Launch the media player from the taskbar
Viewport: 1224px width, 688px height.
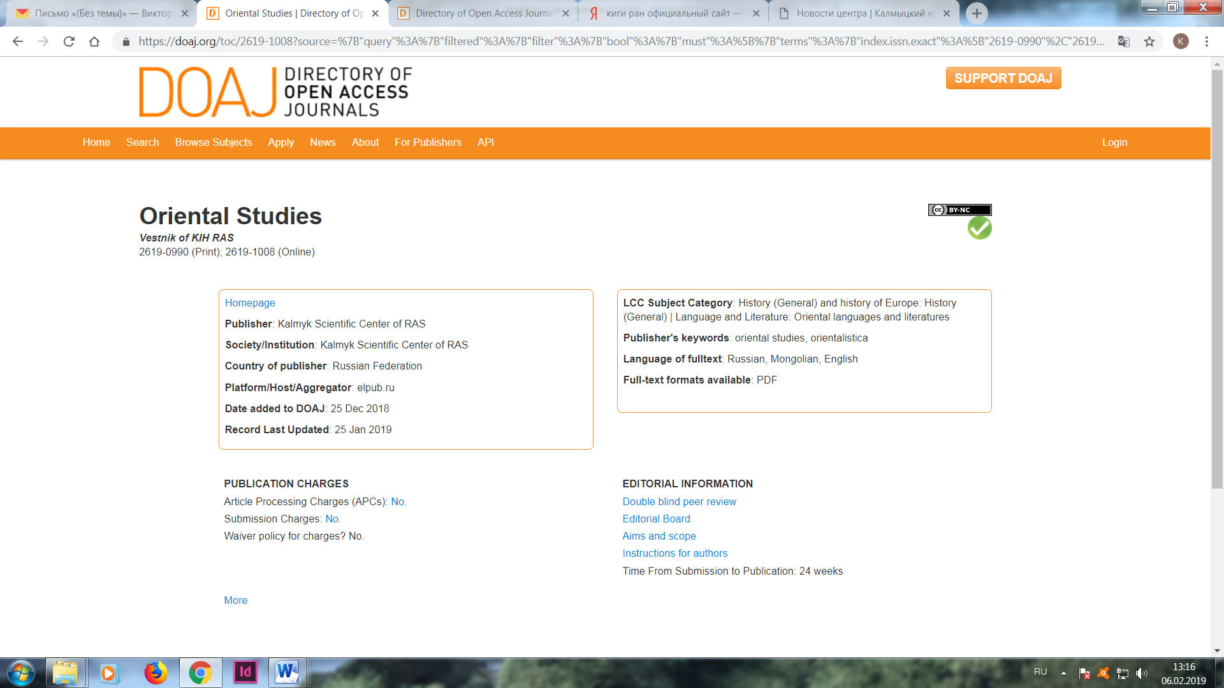(109, 673)
